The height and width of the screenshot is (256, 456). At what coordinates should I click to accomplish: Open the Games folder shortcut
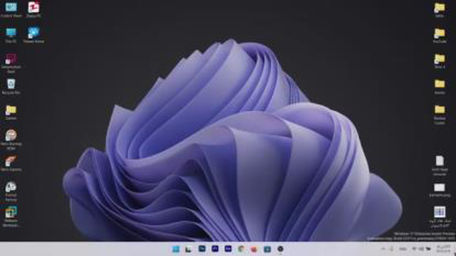pyautogui.click(x=11, y=112)
